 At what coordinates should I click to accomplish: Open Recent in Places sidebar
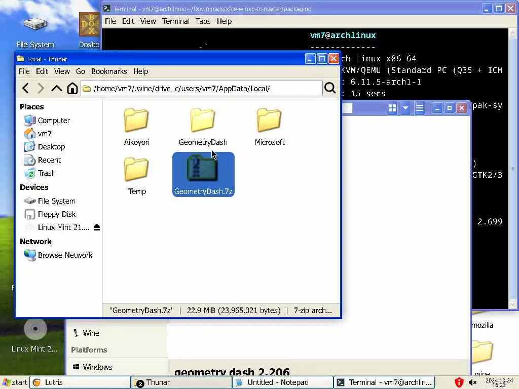[x=43, y=160]
